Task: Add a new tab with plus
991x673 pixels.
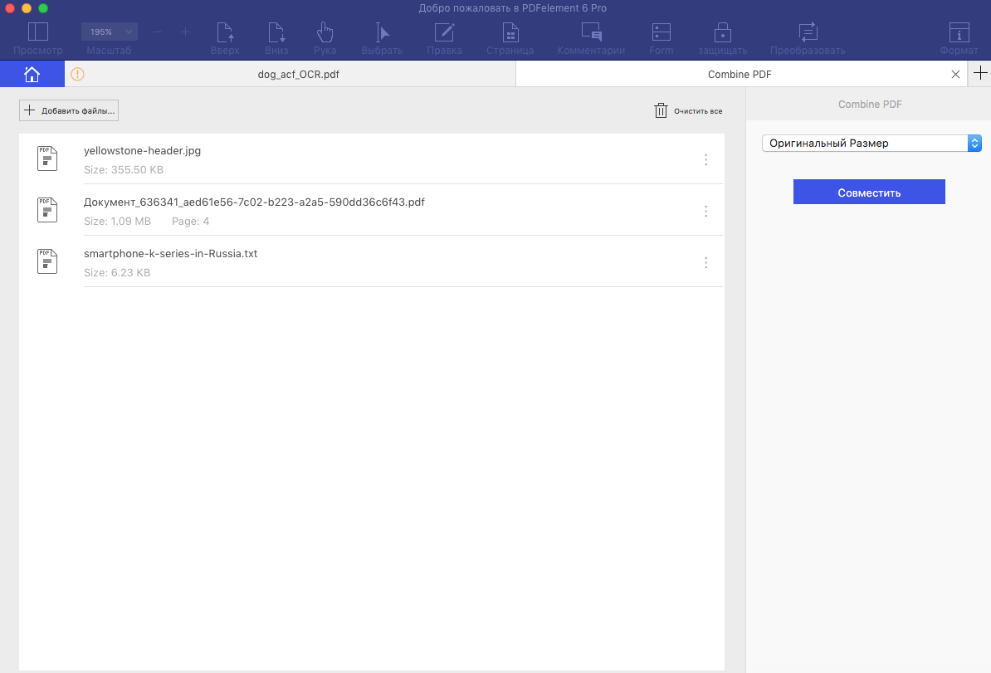Action: [980, 73]
